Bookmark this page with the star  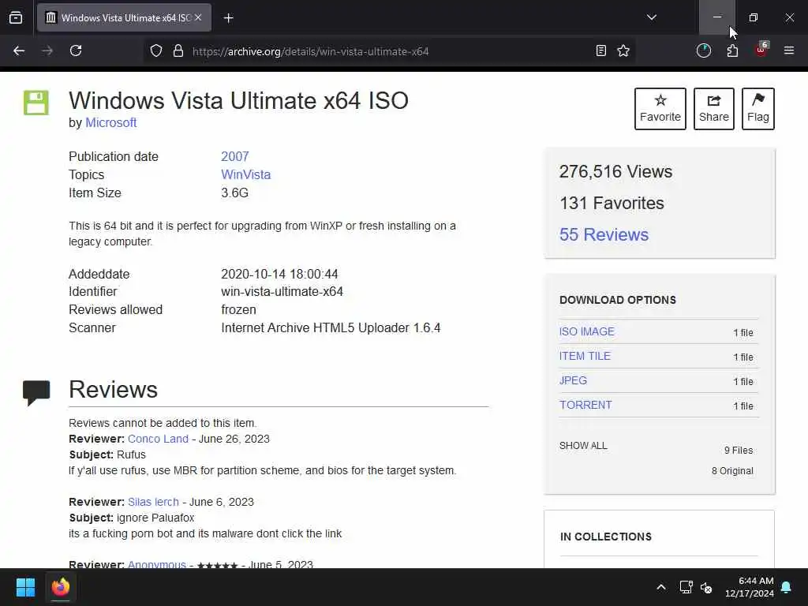623,50
